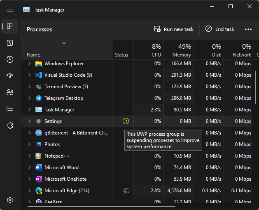Image resolution: width=259 pixels, height=210 pixels.
Task: Sort by the Memory column header
Action: (x=179, y=50)
